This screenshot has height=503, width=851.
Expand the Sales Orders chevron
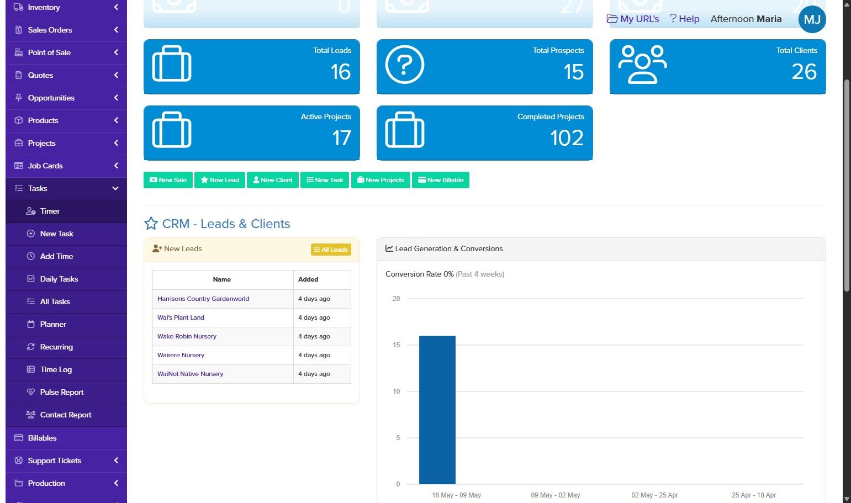point(116,30)
